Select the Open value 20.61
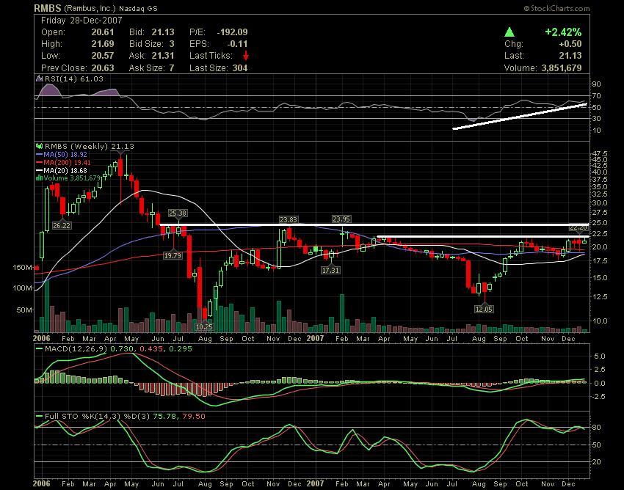 pyautogui.click(x=103, y=32)
